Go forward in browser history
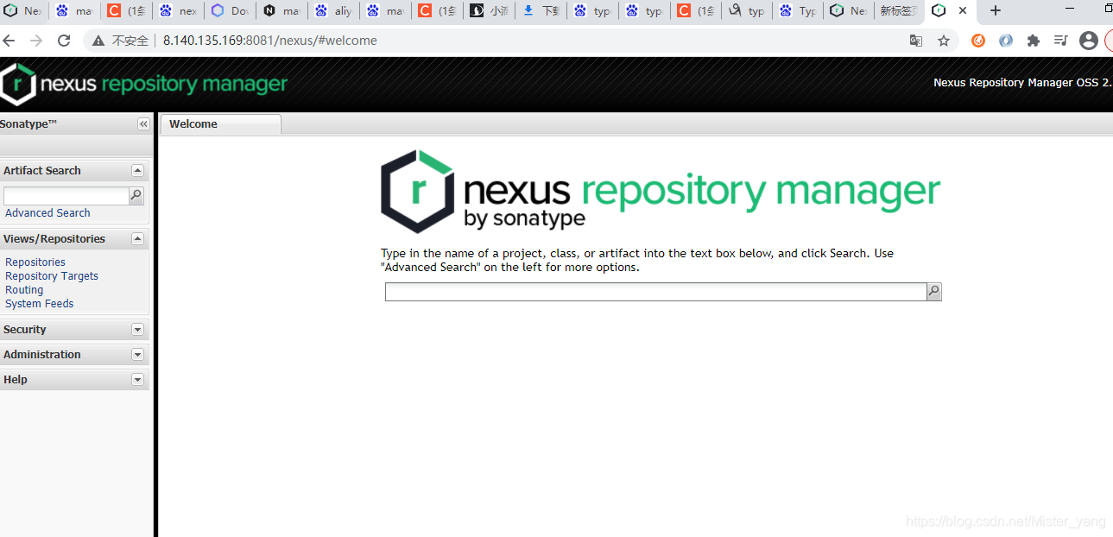Viewport: 1113px width, 537px height. (x=36, y=41)
